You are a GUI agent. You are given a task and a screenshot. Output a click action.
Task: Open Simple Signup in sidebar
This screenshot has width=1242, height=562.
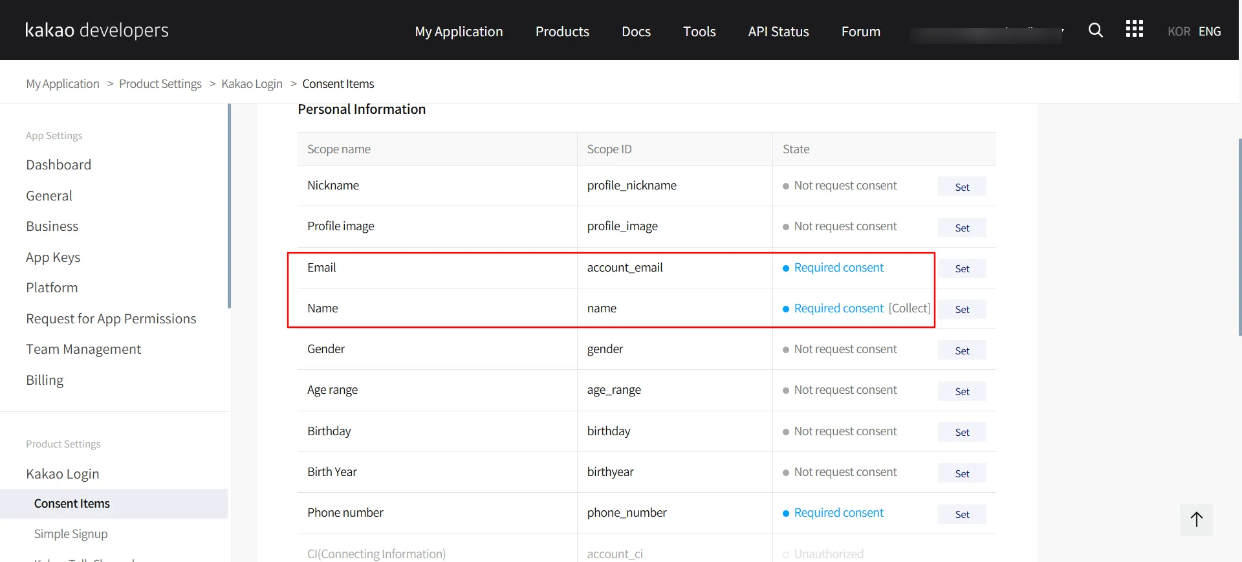(71, 534)
